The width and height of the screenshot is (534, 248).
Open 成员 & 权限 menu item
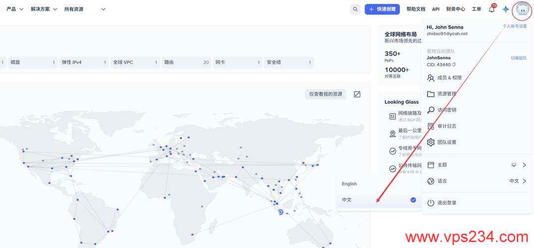pos(449,78)
